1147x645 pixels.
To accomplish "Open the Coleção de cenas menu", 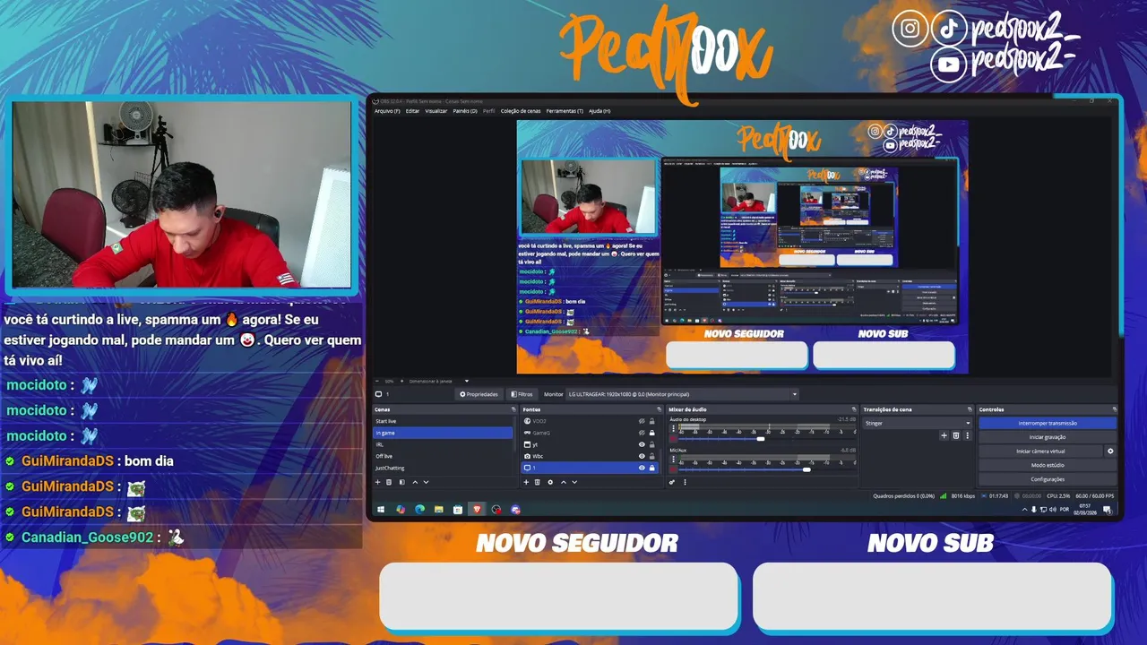I will coord(521,111).
